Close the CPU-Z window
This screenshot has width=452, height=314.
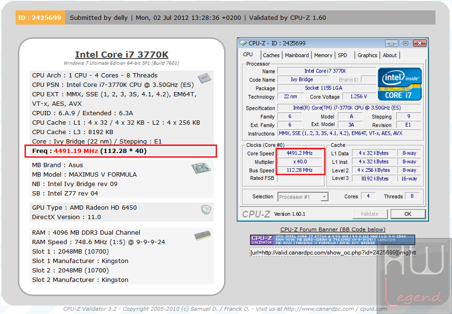420,43
